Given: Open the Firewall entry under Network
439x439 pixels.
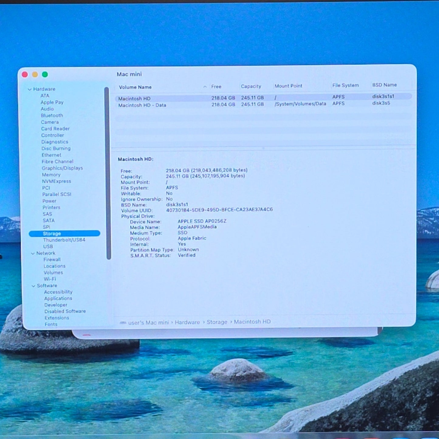Looking at the screenshot, I should tap(52, 260).
